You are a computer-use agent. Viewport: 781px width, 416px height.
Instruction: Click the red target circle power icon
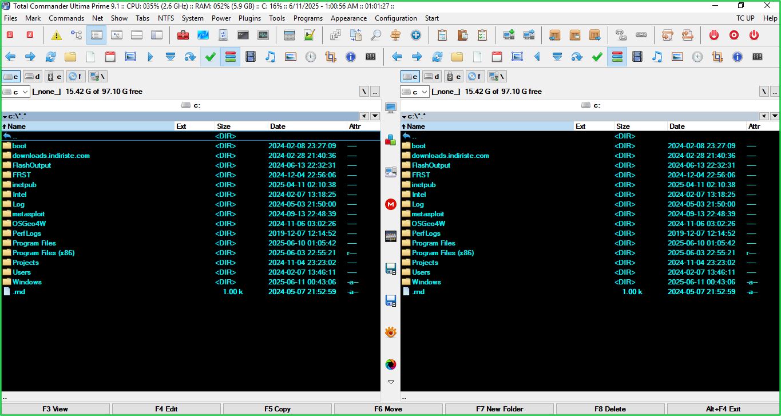(x=734, y=35)
